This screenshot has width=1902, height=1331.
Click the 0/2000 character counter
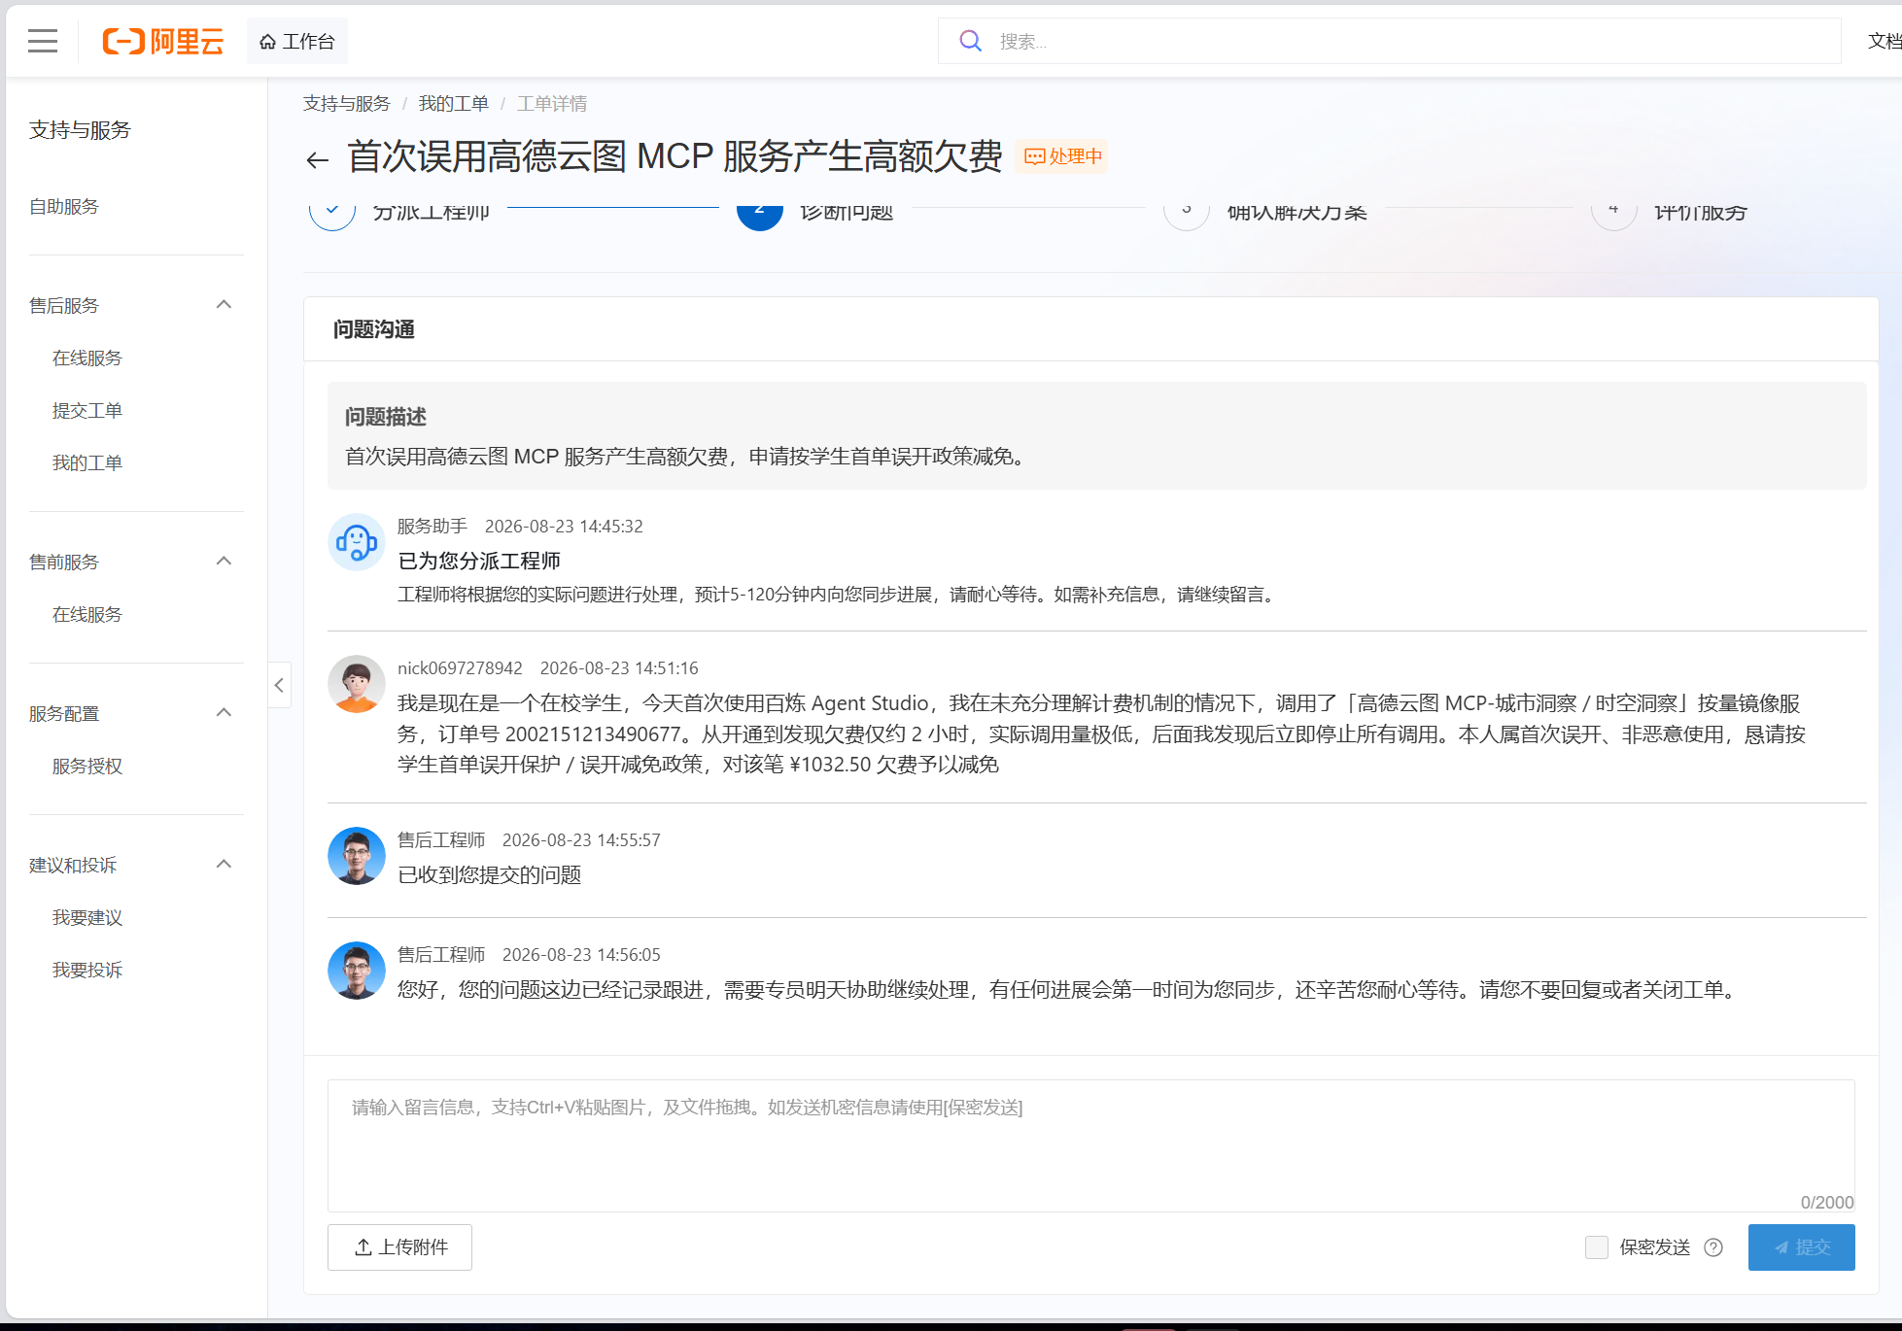pyautogui.click(x=1827, y=1202)
